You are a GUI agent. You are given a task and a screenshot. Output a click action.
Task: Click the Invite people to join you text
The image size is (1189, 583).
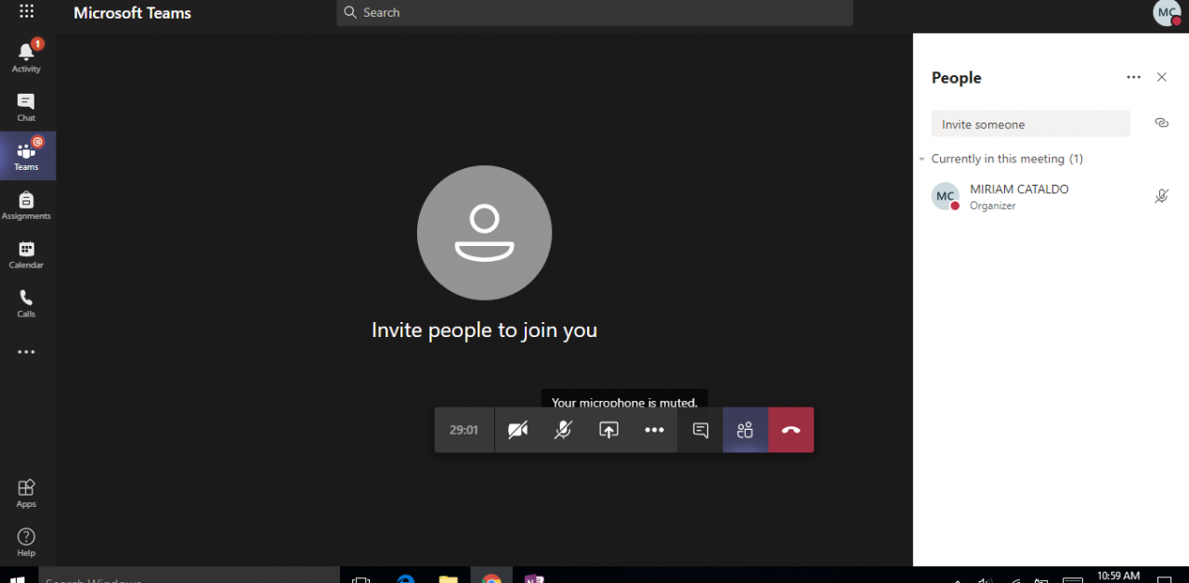click(484, 330)
